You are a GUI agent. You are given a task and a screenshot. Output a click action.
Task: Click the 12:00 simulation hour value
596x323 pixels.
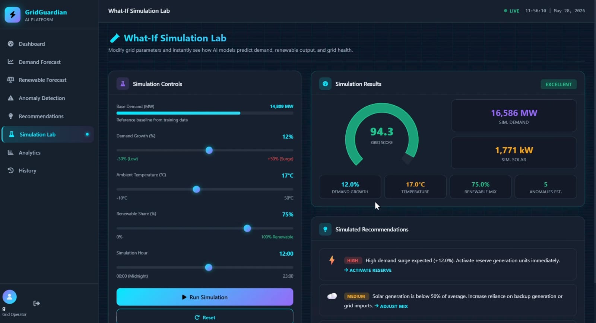[286, 253]
